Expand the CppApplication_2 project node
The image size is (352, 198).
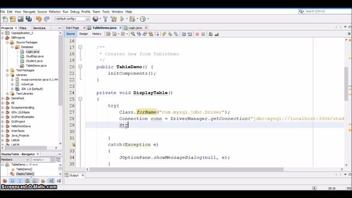2,33
